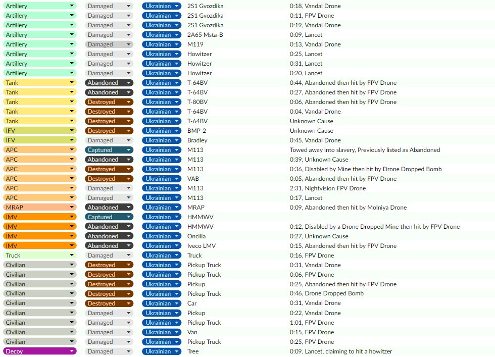Select the Oncilla model cell

(196, 236)
